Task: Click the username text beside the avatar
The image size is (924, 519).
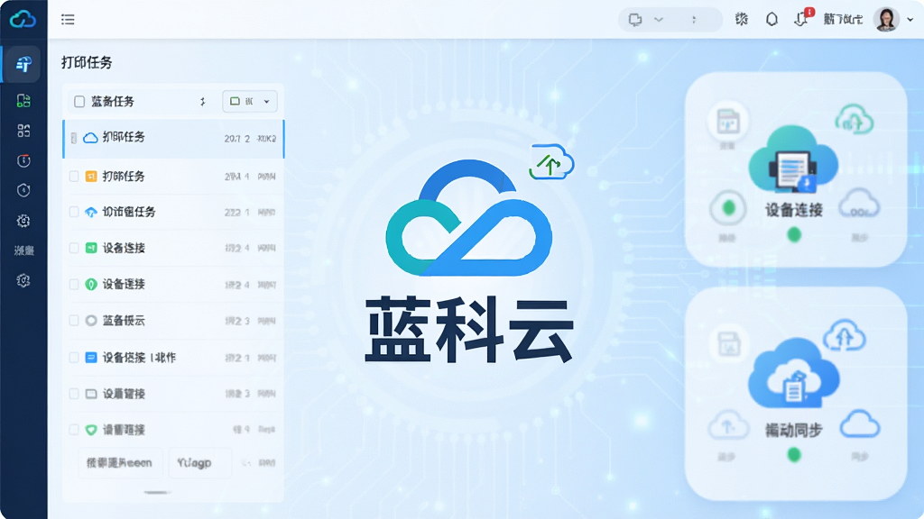Action: point(843,20)
